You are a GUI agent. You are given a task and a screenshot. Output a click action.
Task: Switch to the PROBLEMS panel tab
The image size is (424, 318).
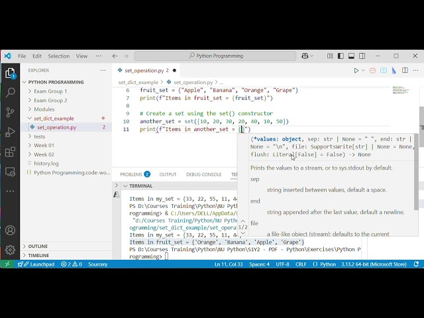pos(135,174)
